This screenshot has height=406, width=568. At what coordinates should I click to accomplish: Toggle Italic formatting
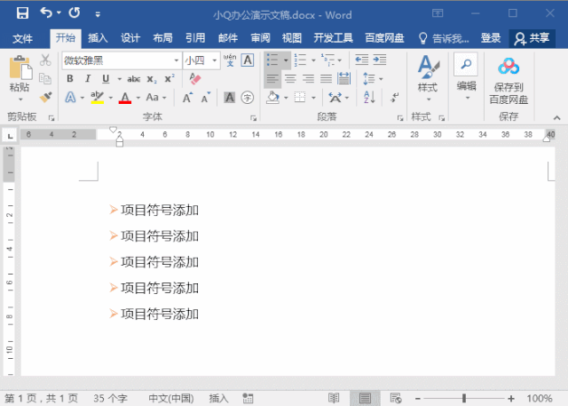click(x=88, y=79)
